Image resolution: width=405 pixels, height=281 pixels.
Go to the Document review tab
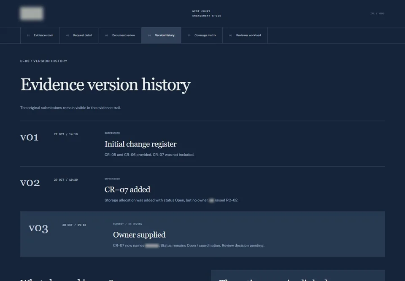[x=120, y=35]
